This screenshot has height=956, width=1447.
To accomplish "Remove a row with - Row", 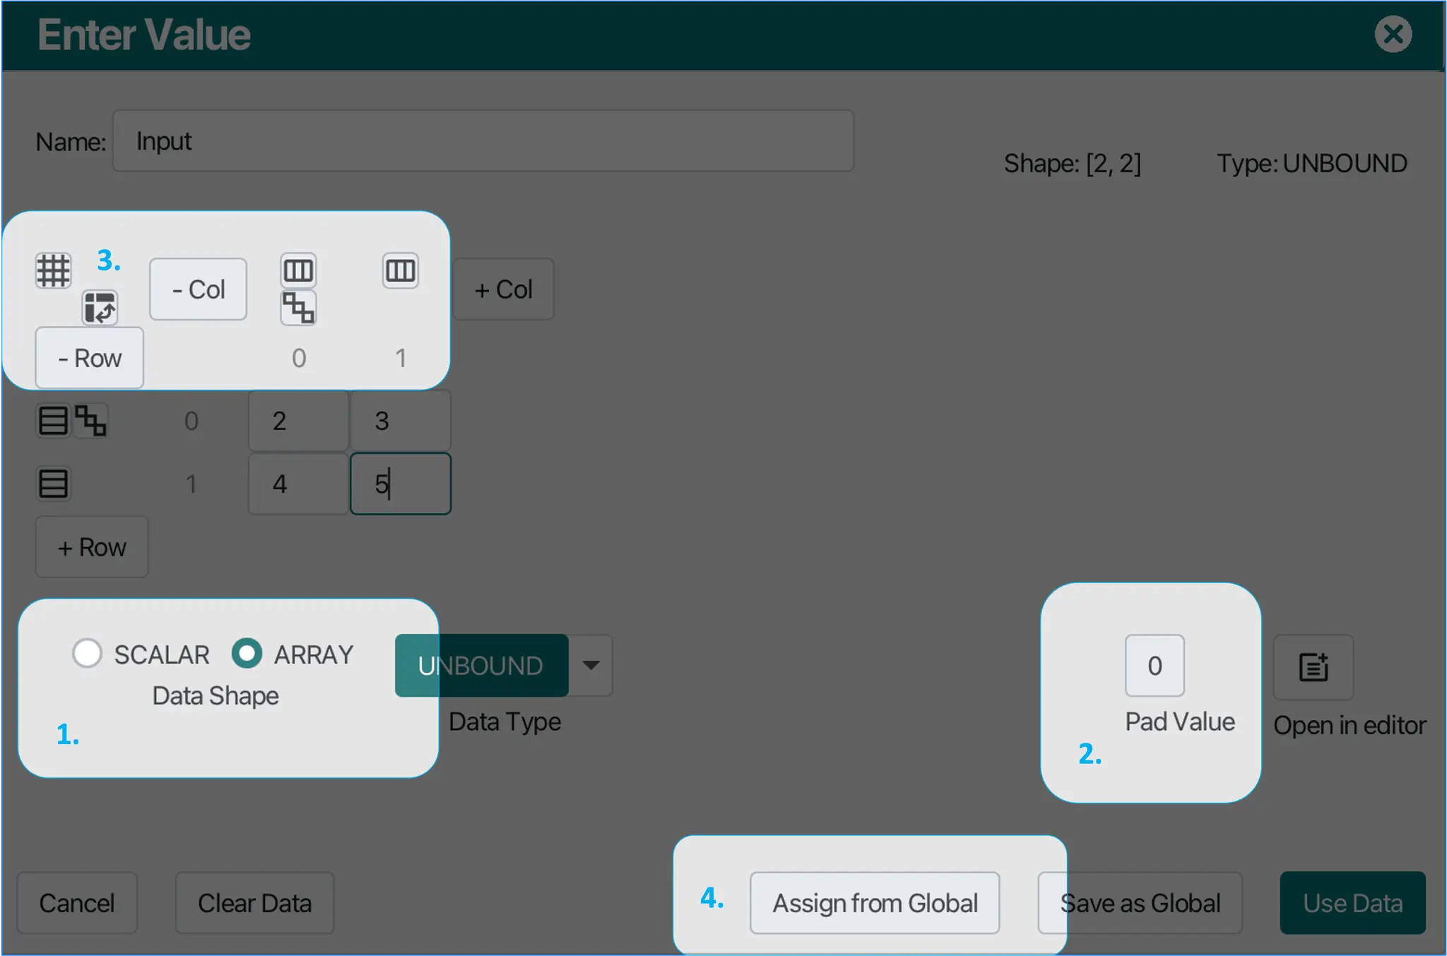I will click(x=90, y=357).
